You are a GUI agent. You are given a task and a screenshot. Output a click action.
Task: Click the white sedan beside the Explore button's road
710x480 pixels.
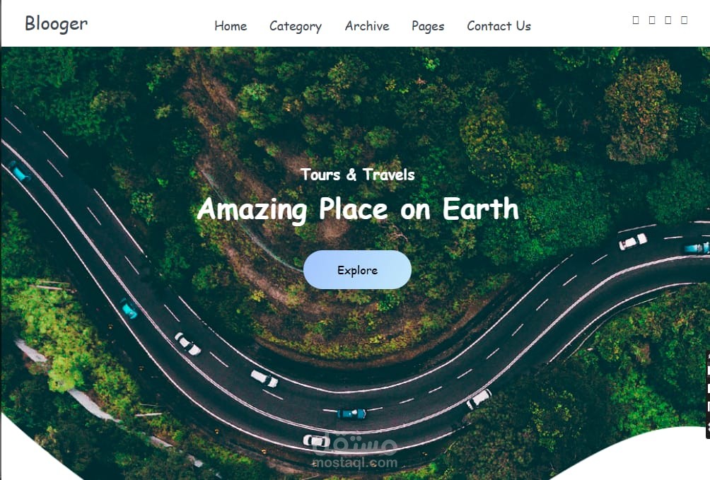pyautogui.click(x=633, y=241)
